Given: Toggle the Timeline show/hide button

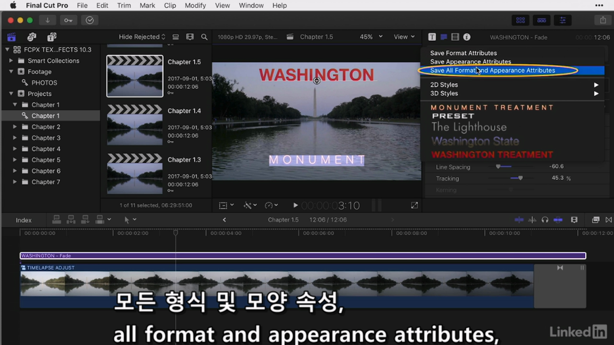Looking at the screenshot, I should (x=542, y=20).
